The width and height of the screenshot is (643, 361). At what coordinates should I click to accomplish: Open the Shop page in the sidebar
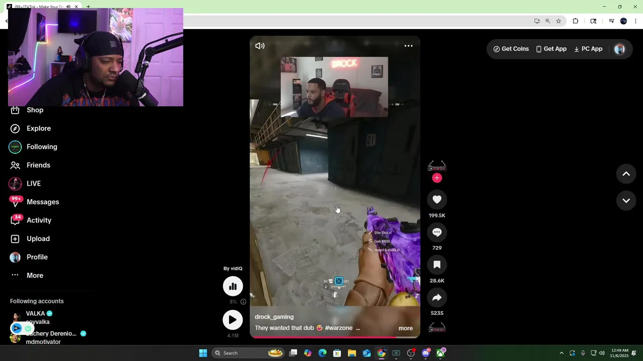[x=35, y=110]
